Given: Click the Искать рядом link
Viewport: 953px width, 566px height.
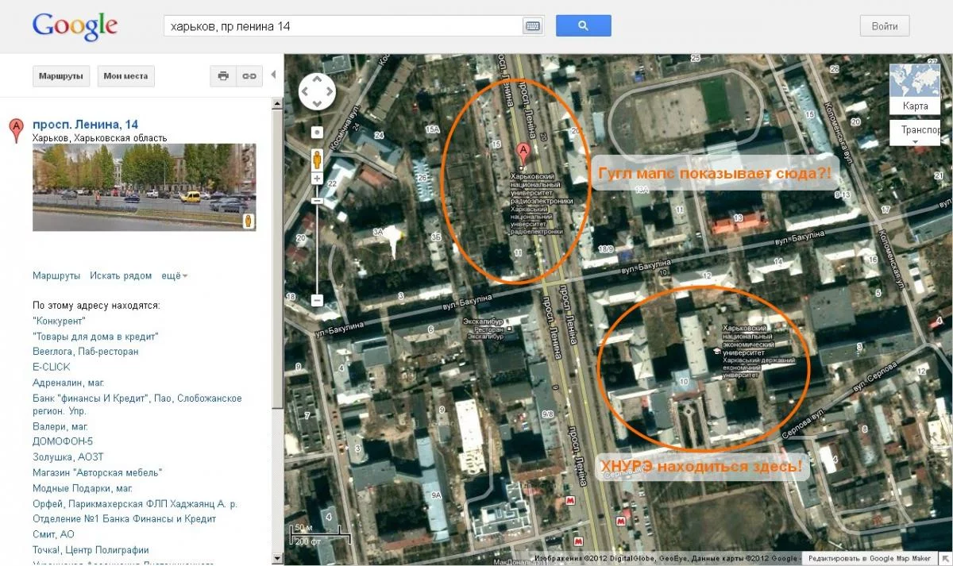Looking at the screenshot, I should tap(121, 275).
